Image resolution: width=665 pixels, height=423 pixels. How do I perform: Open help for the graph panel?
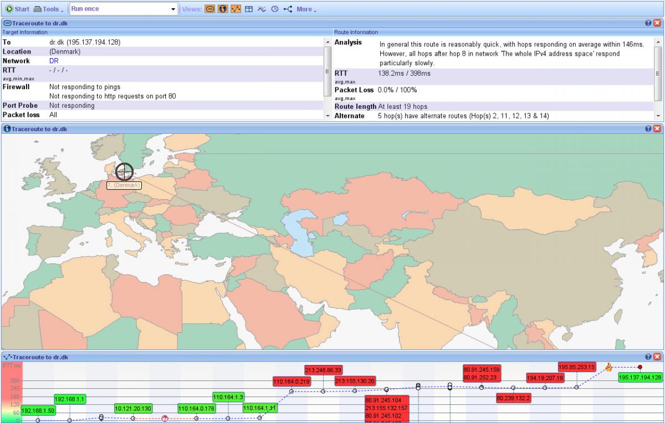pos(648,357)
